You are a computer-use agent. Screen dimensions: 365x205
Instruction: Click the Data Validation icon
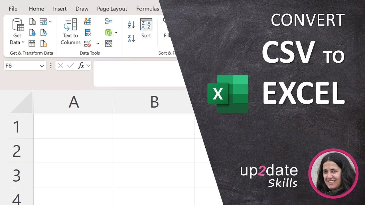pyautogui.click(x=88, y=44)
